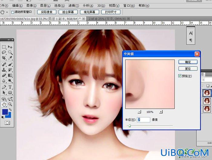Click 复位 in 中间值 dialog

188,69
